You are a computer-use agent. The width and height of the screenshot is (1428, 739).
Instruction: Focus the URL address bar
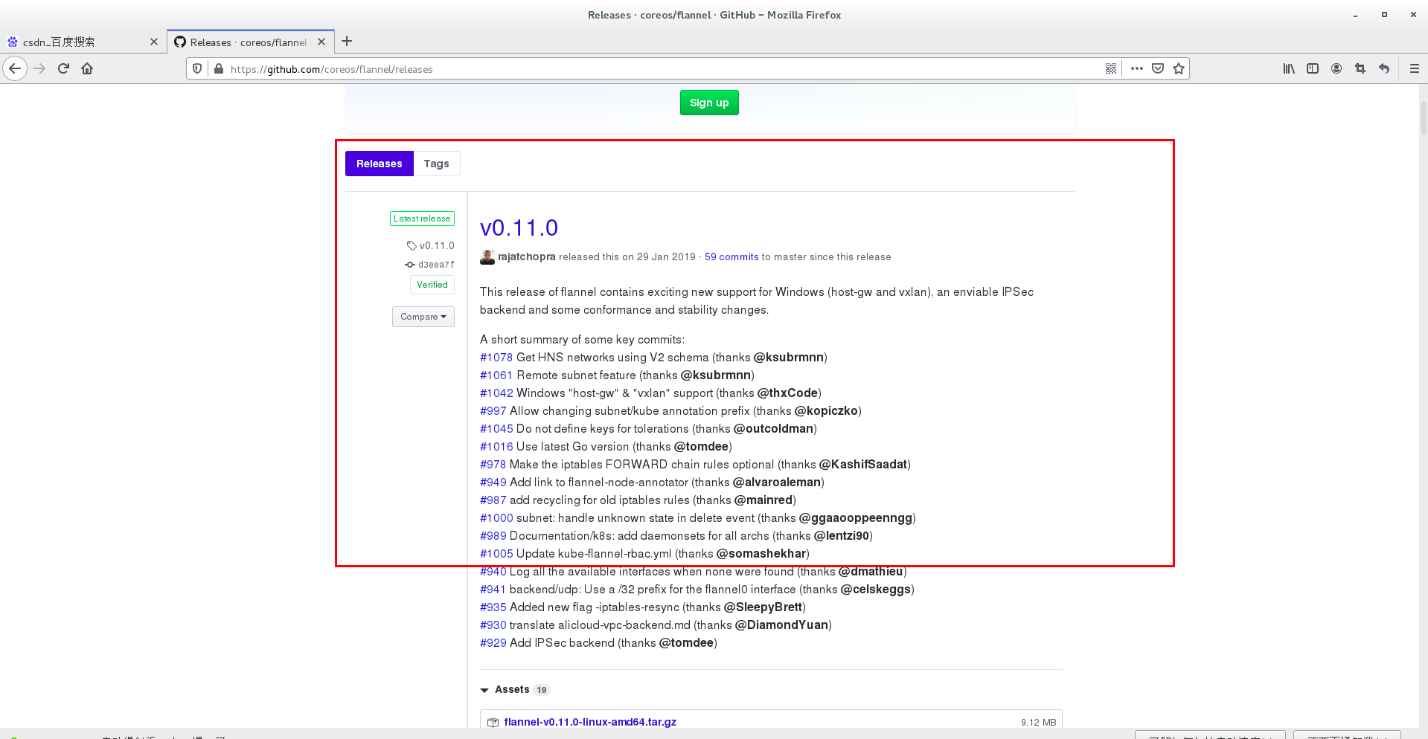pos(662,69)
